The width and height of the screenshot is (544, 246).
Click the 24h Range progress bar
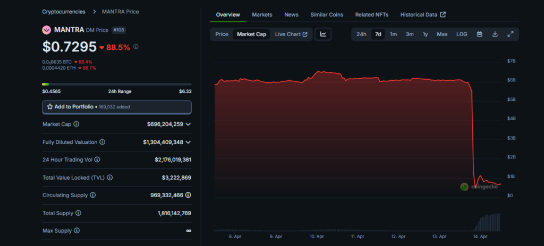point(116,84)
